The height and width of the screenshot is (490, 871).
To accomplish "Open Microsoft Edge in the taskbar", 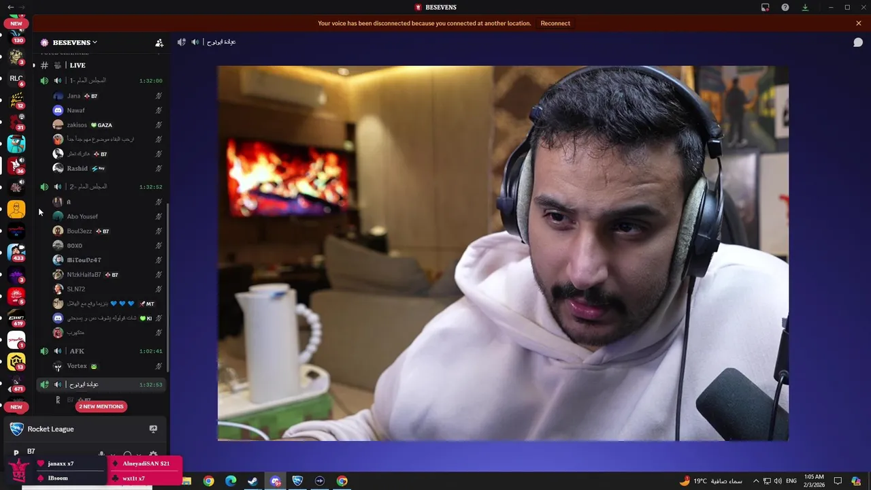I will [x=231, y=481].
